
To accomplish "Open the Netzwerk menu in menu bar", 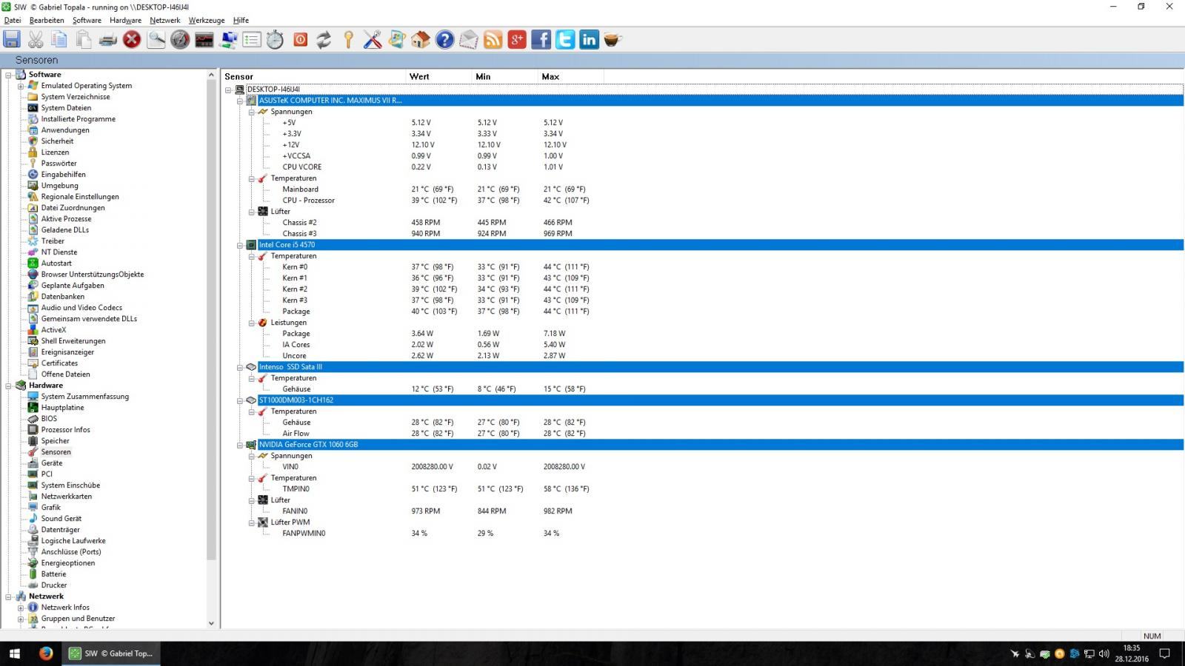I will click(x=165, y=20).
